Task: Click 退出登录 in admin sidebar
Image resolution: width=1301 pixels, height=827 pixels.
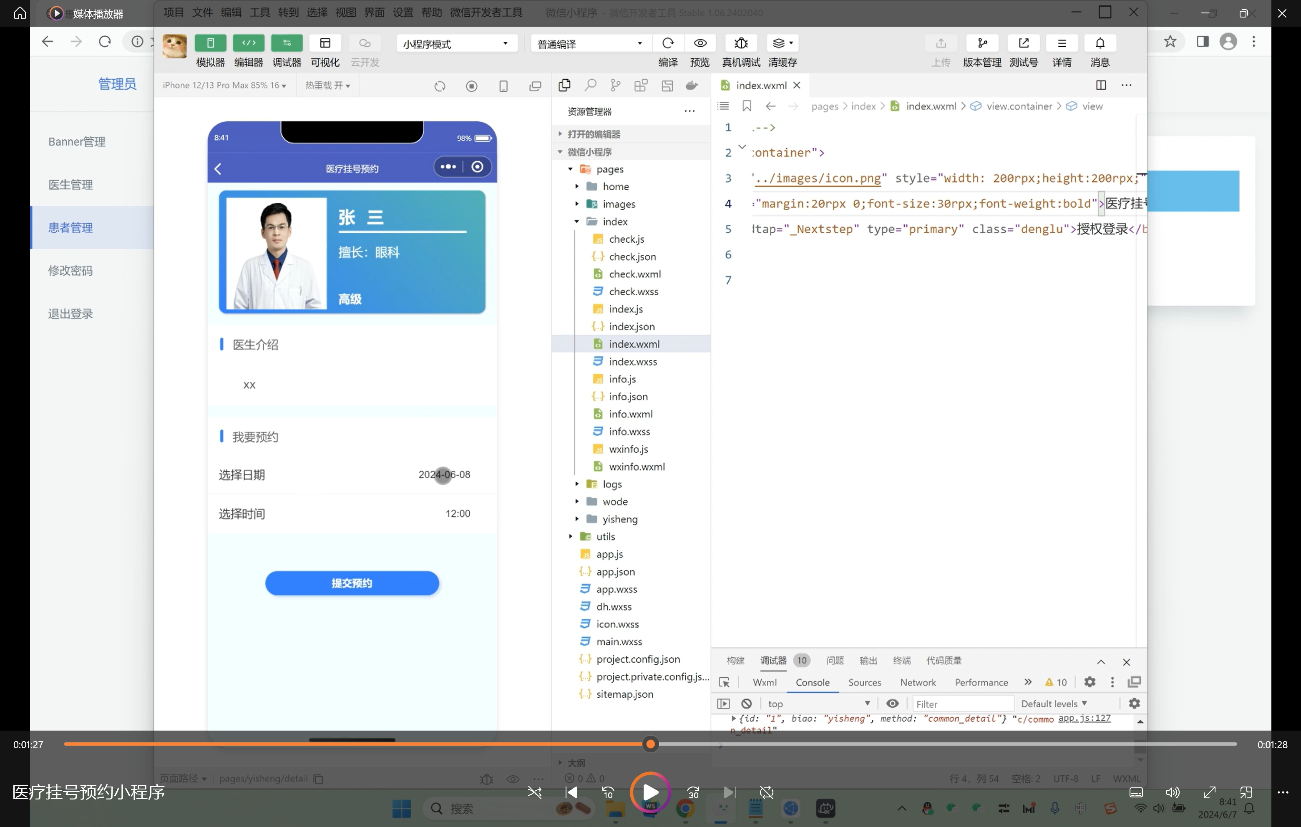Action: 70,314
